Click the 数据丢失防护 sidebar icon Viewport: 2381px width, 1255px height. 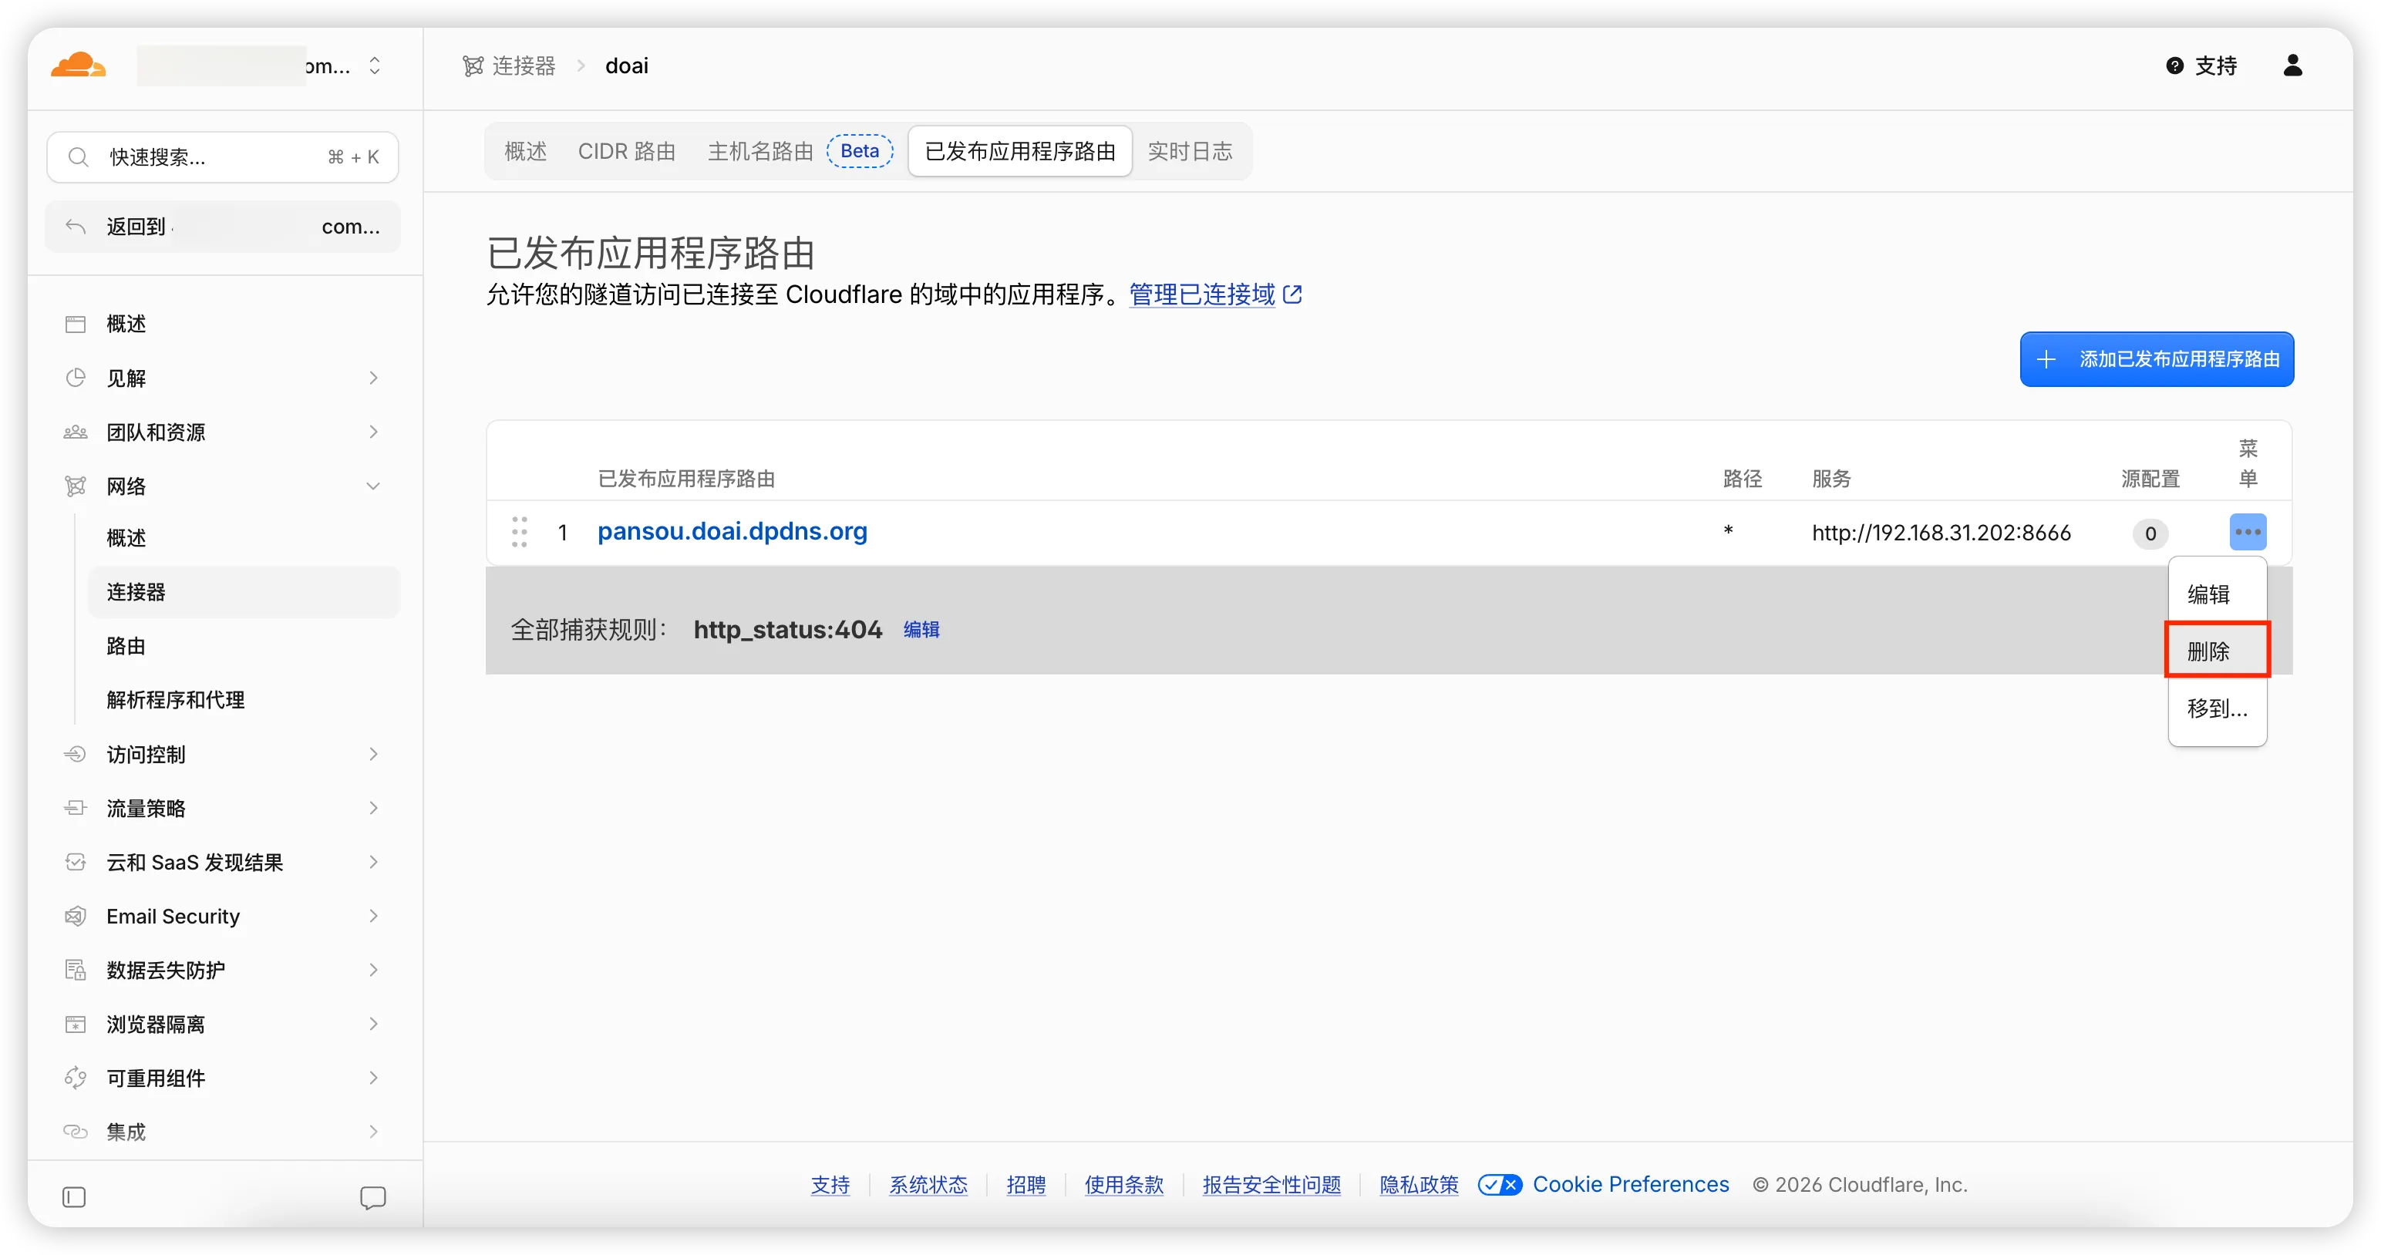coord(76,971)
